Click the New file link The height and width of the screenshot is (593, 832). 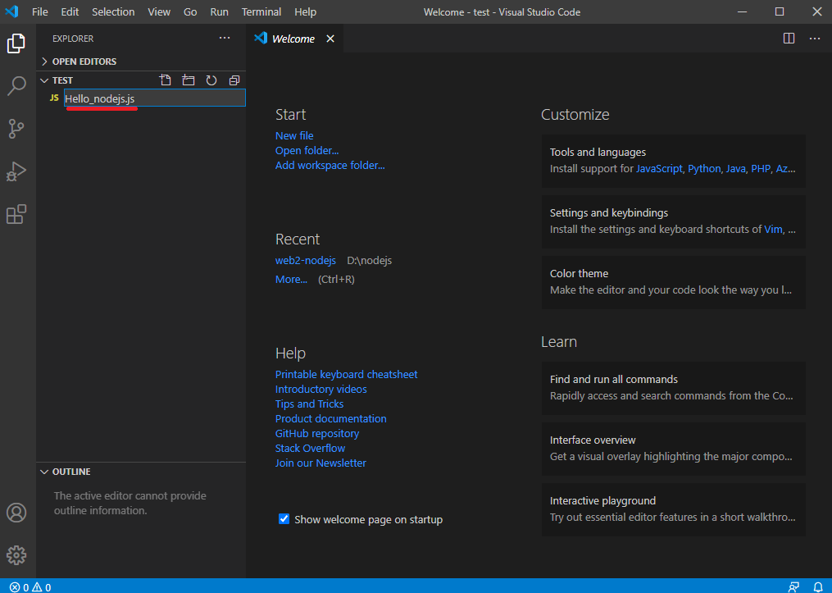pyautogui.click(x=294, y=136)
